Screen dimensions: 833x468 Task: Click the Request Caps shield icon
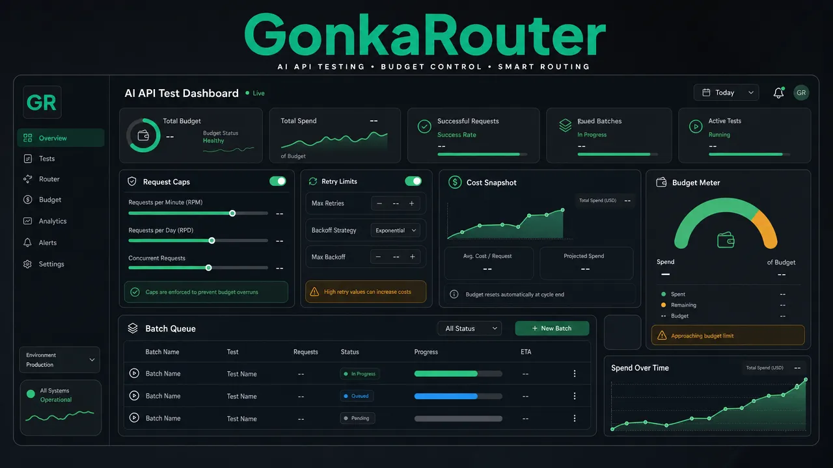[132, 182]
